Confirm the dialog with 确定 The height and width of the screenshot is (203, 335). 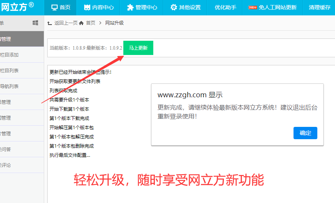point(305,133)
